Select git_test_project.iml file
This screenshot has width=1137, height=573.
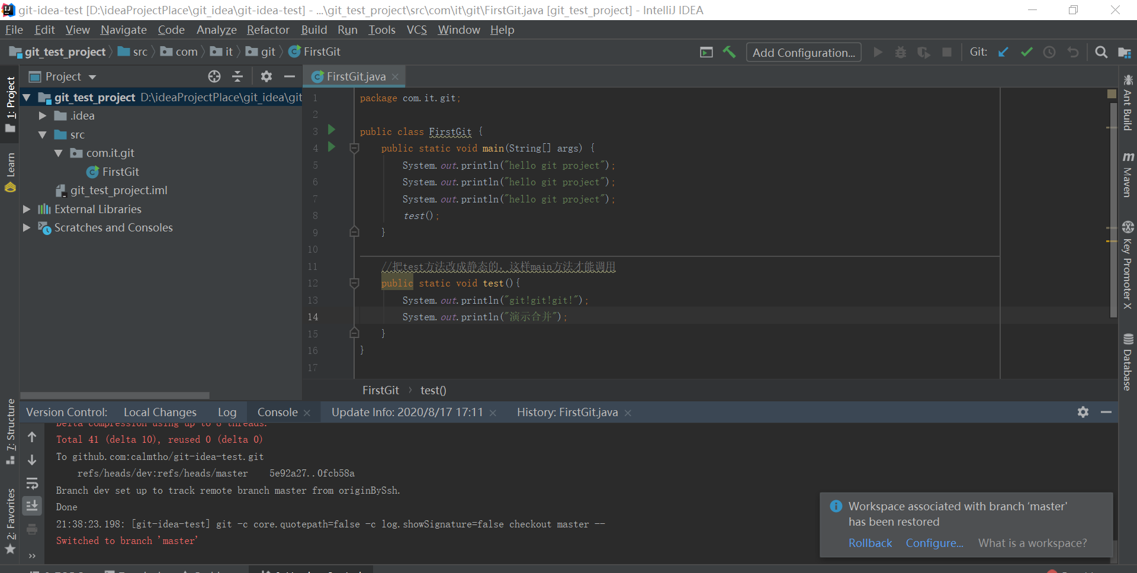[118, 190]
